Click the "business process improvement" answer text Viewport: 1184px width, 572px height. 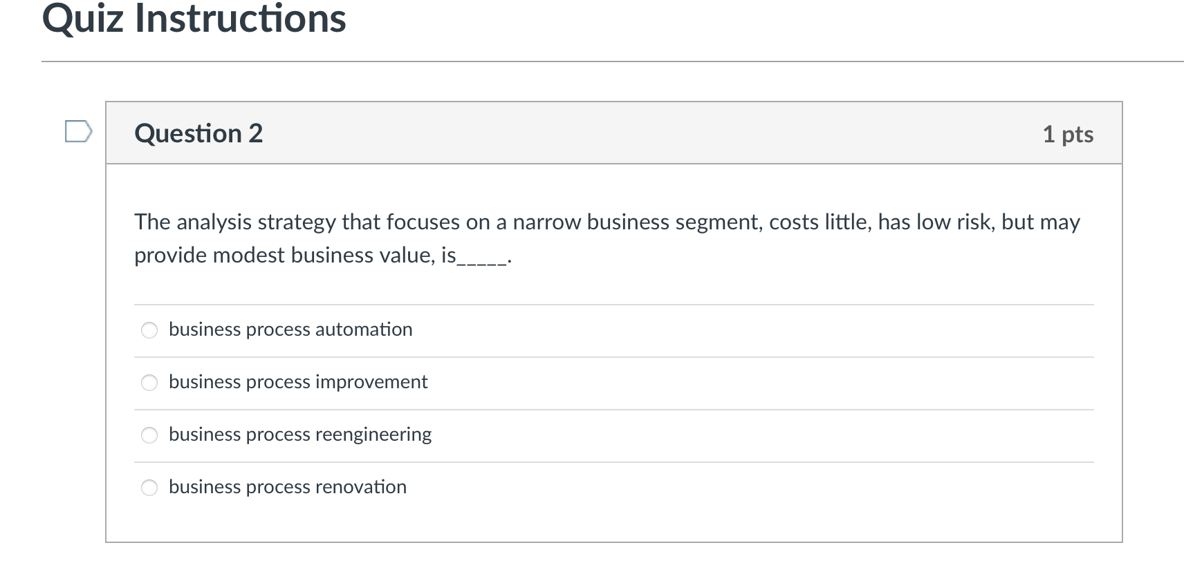298,382
